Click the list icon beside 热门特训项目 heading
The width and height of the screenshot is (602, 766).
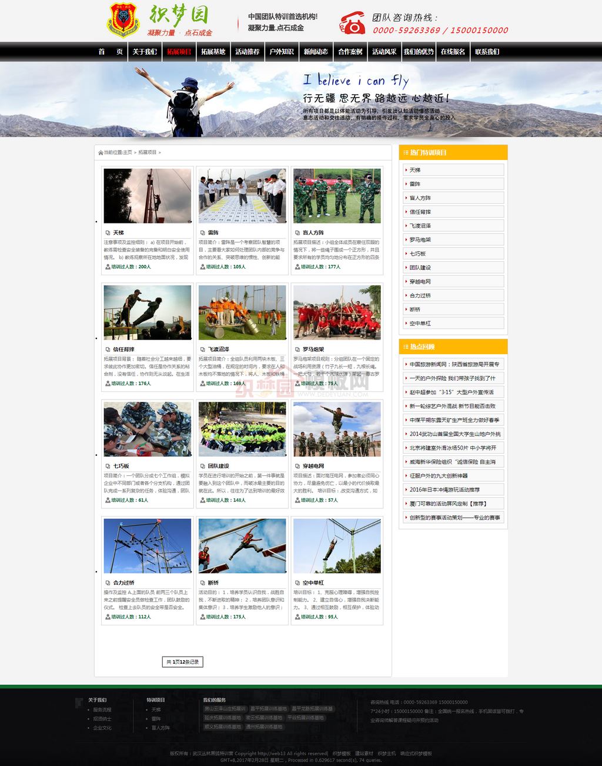coord(406,153)
